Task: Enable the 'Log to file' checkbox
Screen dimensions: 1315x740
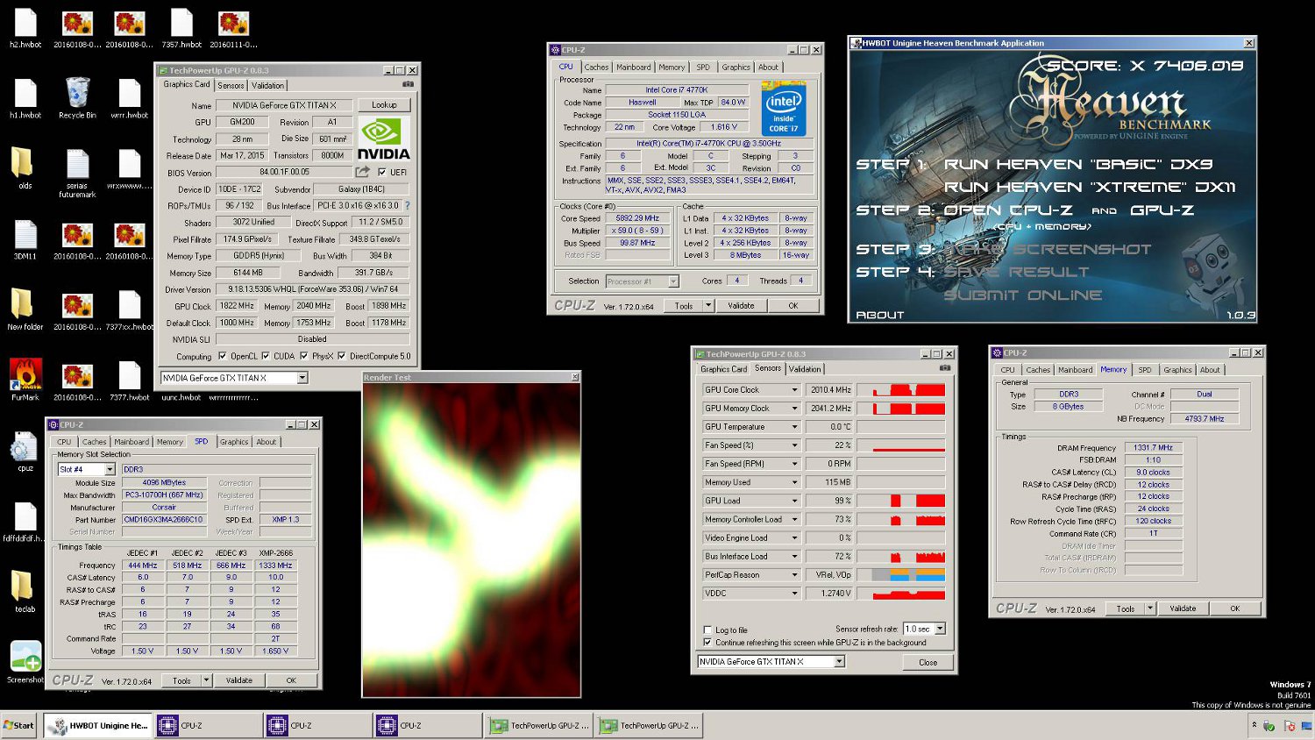Action: pyautogui.click(x=707, y=630)
